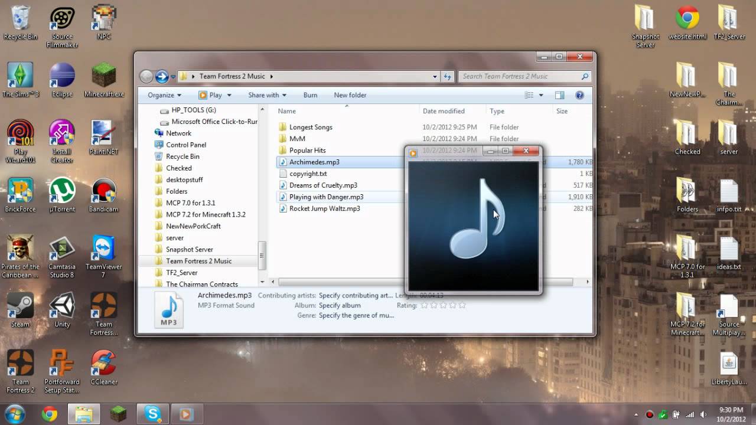Open the Recycle Bin desktop icon
756x425 pixels.
click(x=21, y=22)
